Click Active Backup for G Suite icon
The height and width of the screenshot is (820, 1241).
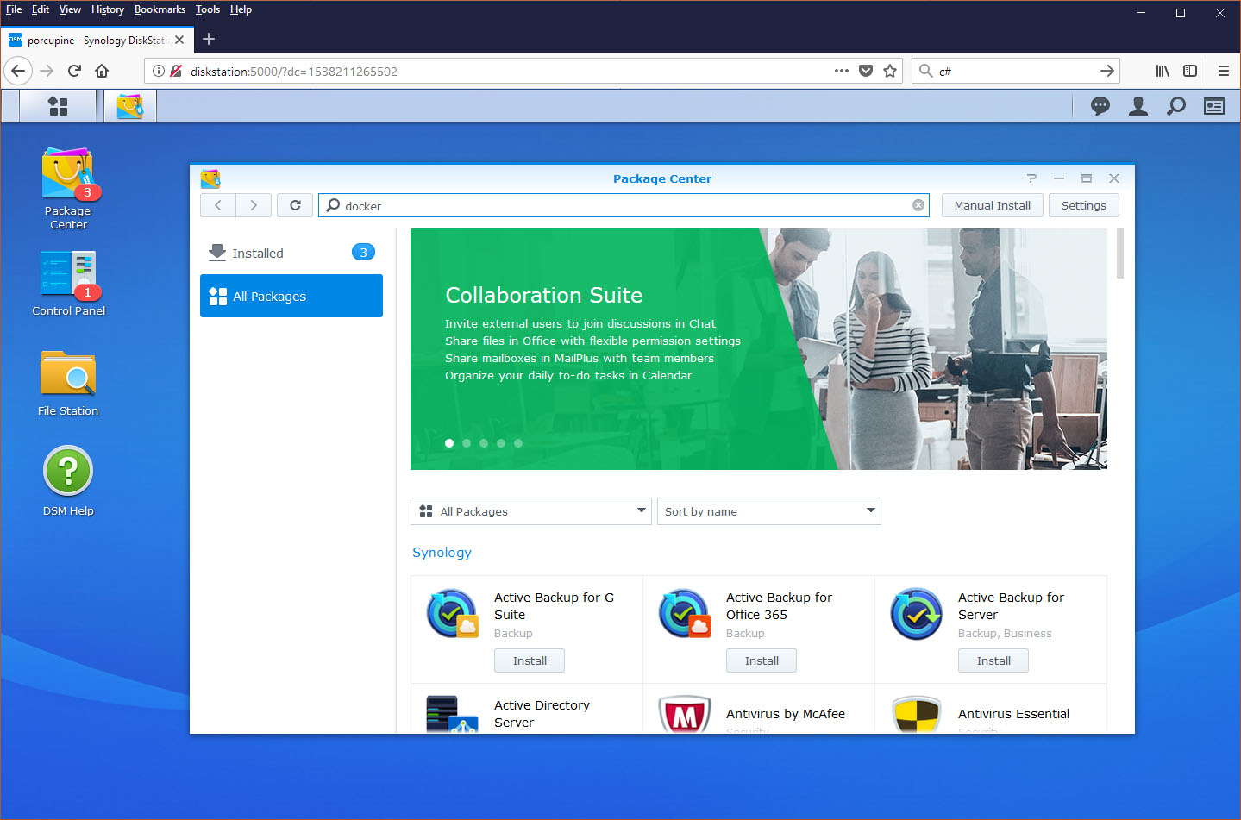[453, 614]
